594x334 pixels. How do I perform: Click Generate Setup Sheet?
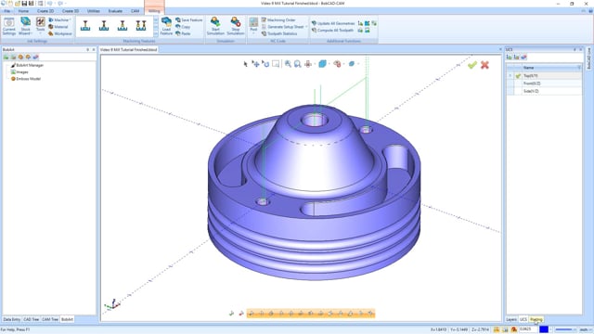coord(283,27)
